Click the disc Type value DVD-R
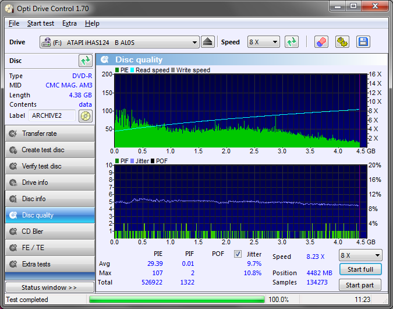The width and height of the screenshot is (393, 309). 82,76
